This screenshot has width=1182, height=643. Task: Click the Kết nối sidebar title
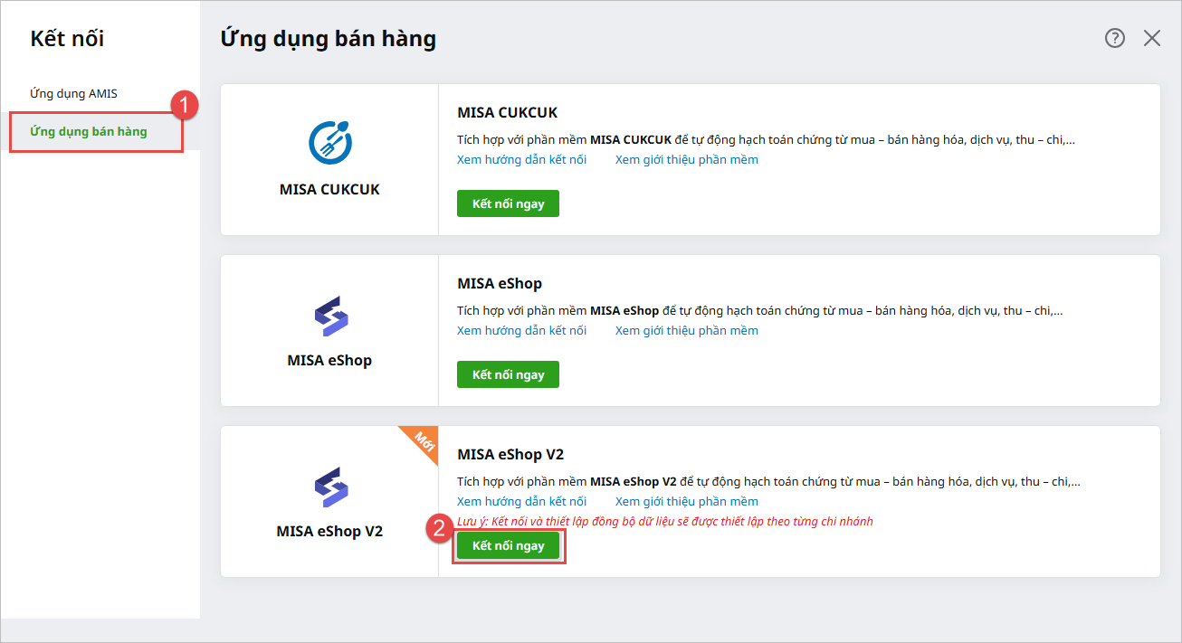coord(67,39)
